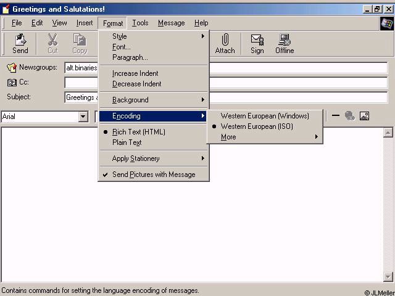Click the Sign message icon
The height and width of the screenshot is (296, 395).
coord(257,39)
